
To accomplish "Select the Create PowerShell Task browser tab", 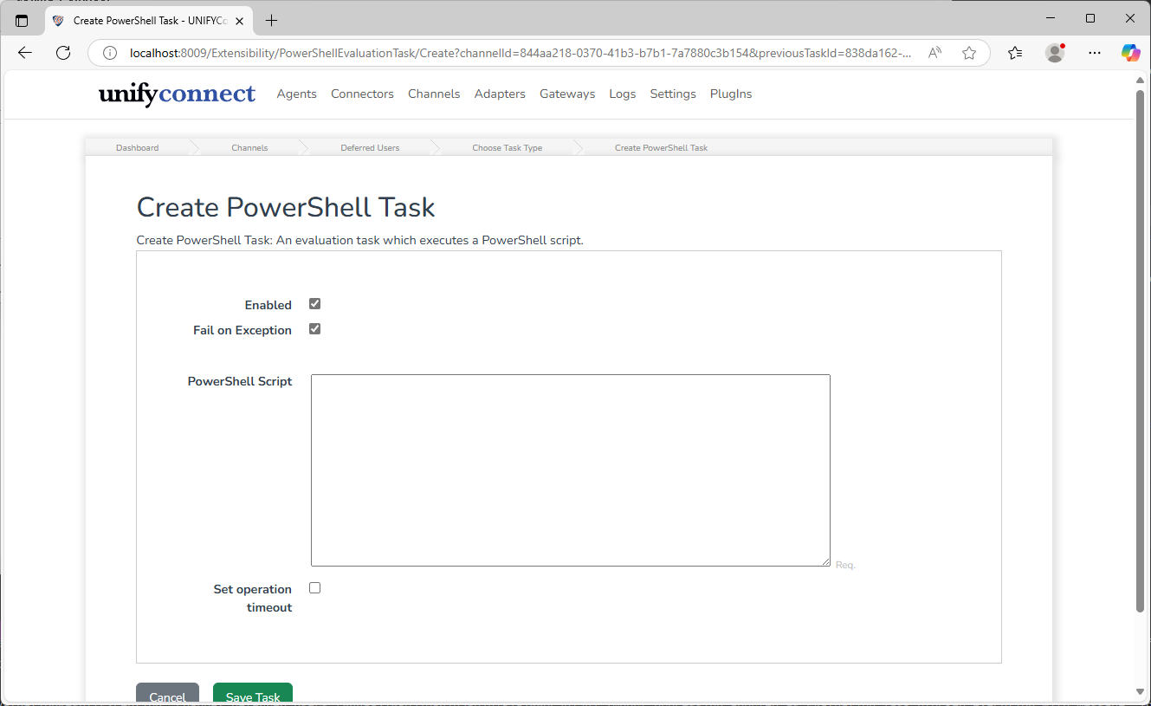I will coord(149,20).
